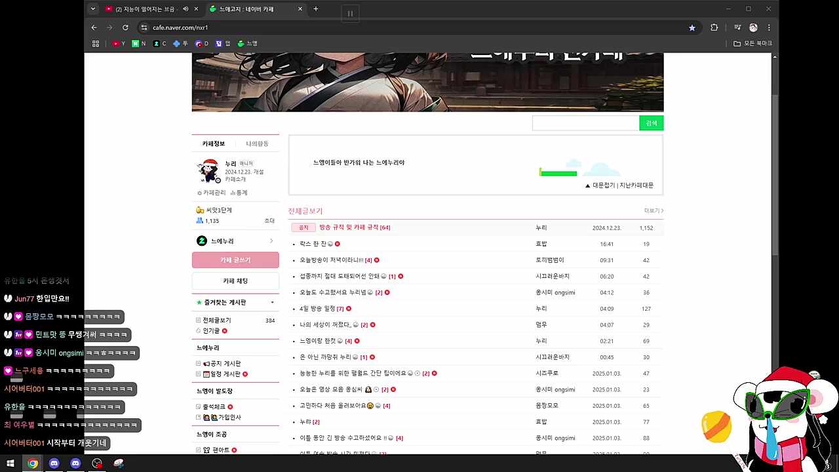
Task: Open the 전체글보기 board in sidebar
Action: (216, 321)
